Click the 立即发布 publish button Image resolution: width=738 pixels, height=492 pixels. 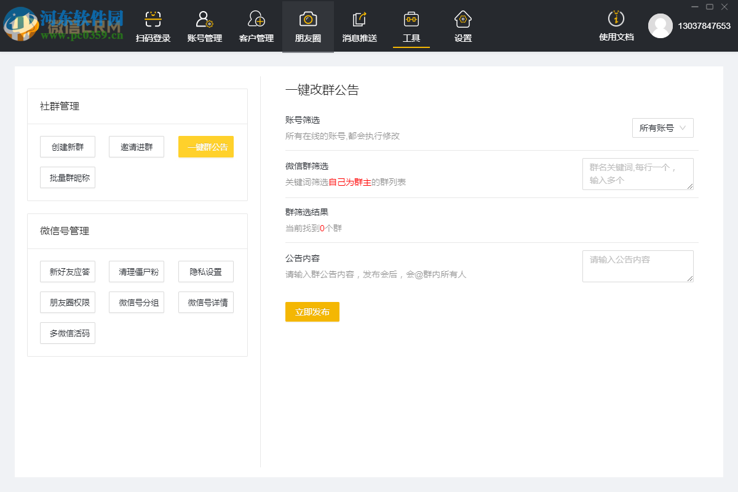(x=312, y=312)
